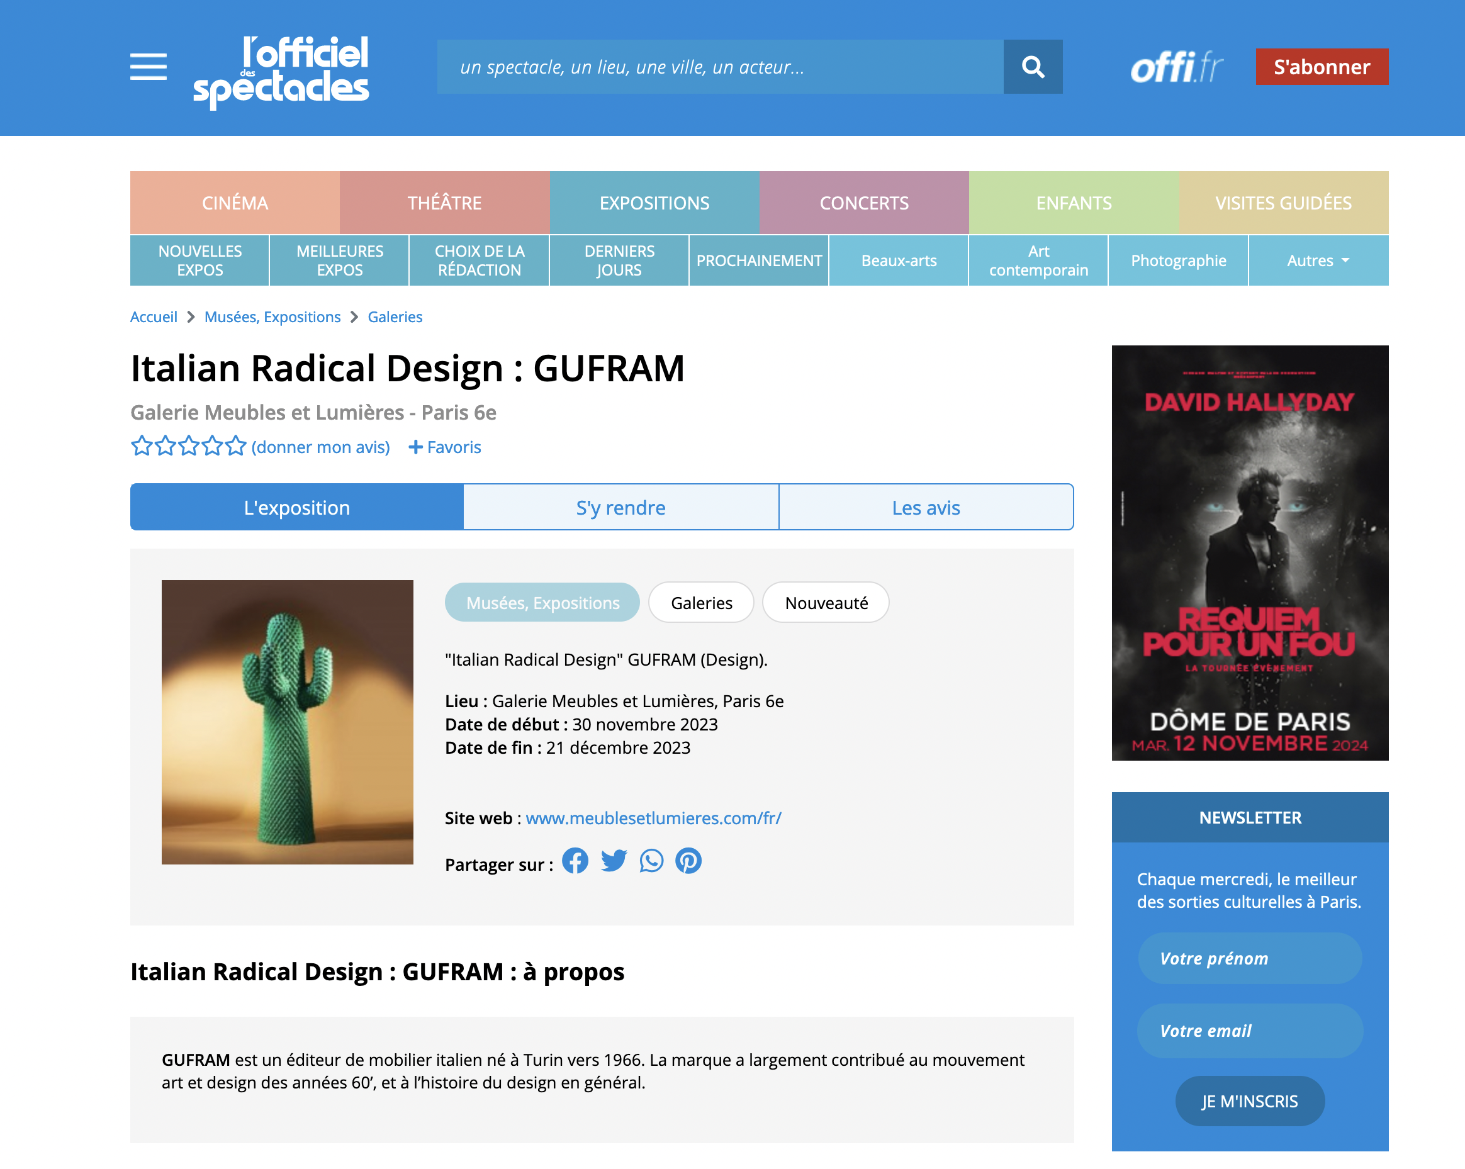Focus the Votre email field

[1249, 1031]
